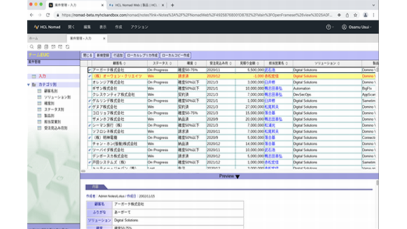Click pencil icon on 戸田システムズ row
407x229 pixels.
point(90,162)
